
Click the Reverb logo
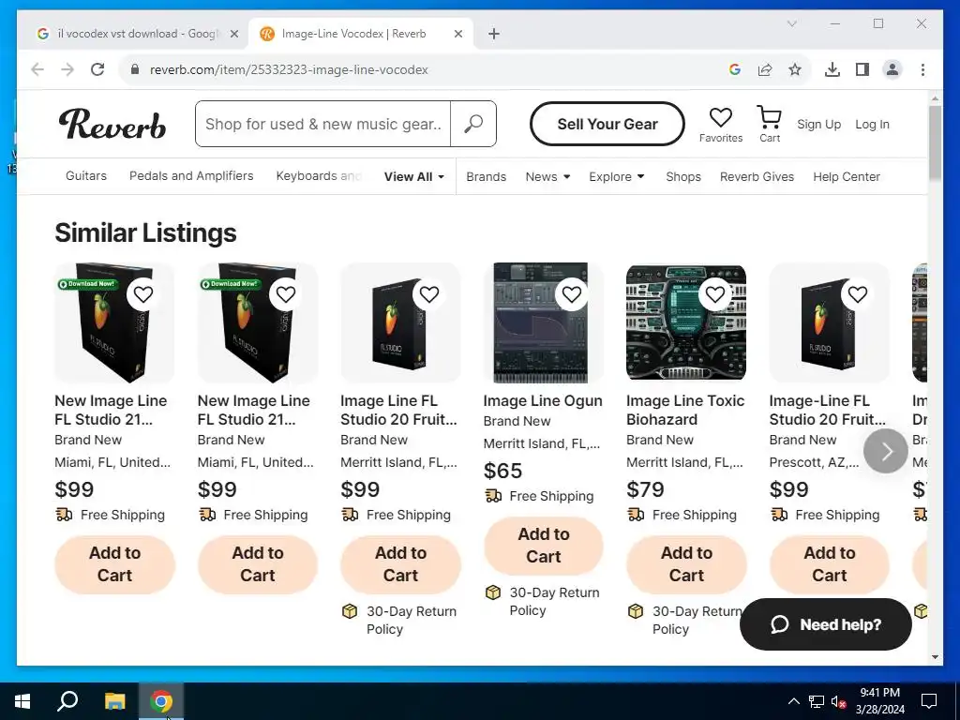click(112, 125)
